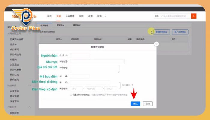The image size is (210, 120).
Task: Open 我的供应商 in sidebar
Action: pos(15,55)
